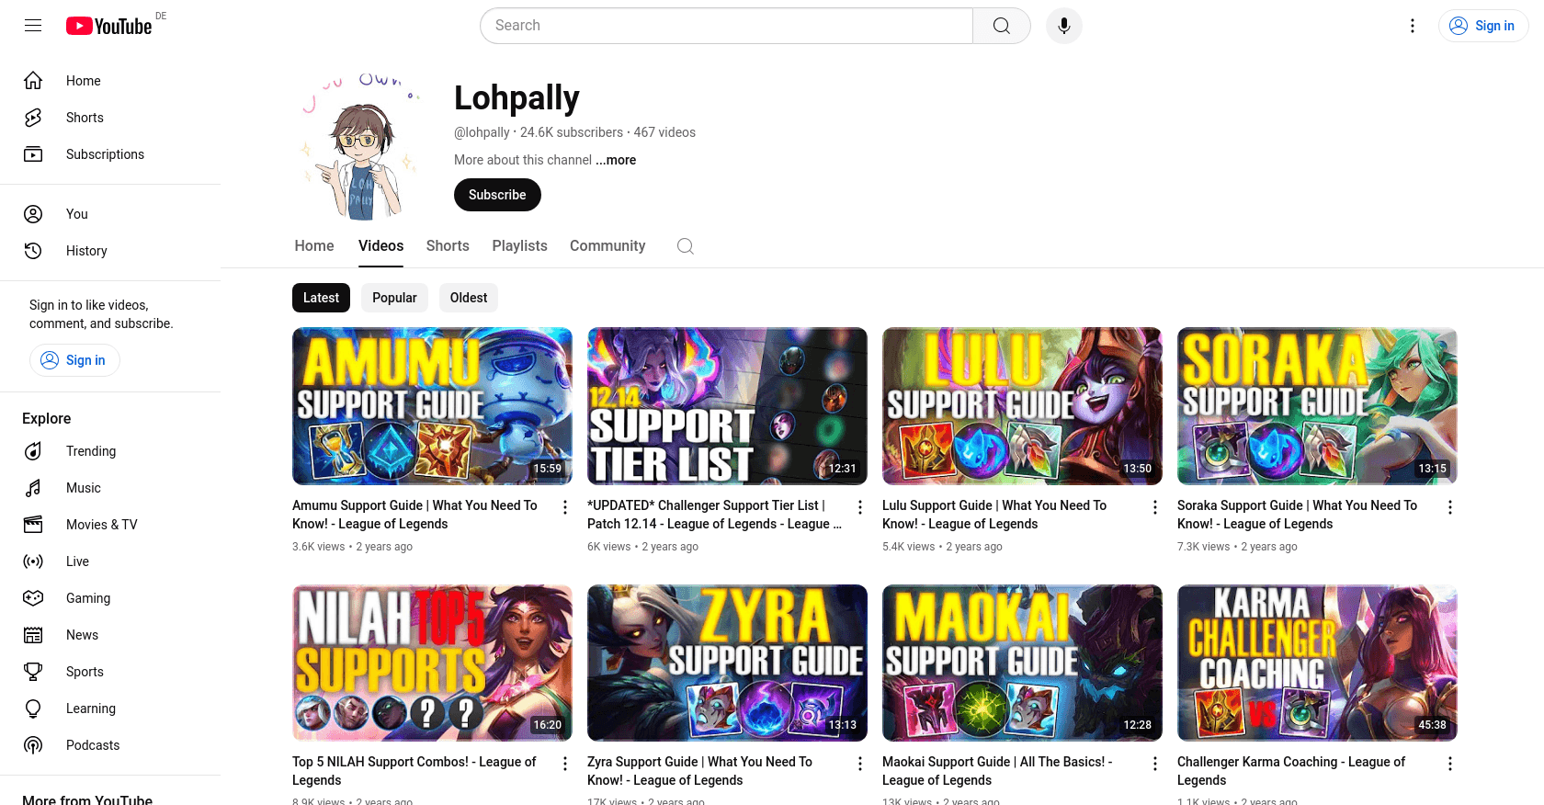Start voice search with microphone icon
The image size is (1544, 805).
pyautogui.click(x=1063, y=26)
